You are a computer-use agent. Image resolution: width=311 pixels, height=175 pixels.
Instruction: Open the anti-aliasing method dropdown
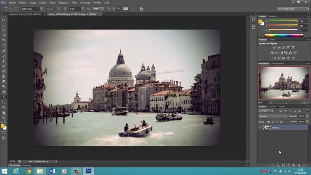click(x=98, y=9)
